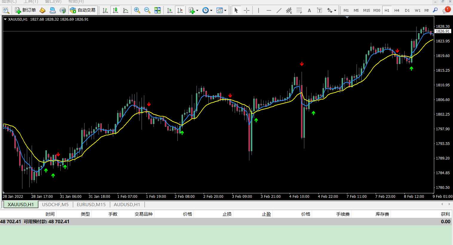Expand the arrows symbols dropdown

pyautogui.click(x=335, y=10)
